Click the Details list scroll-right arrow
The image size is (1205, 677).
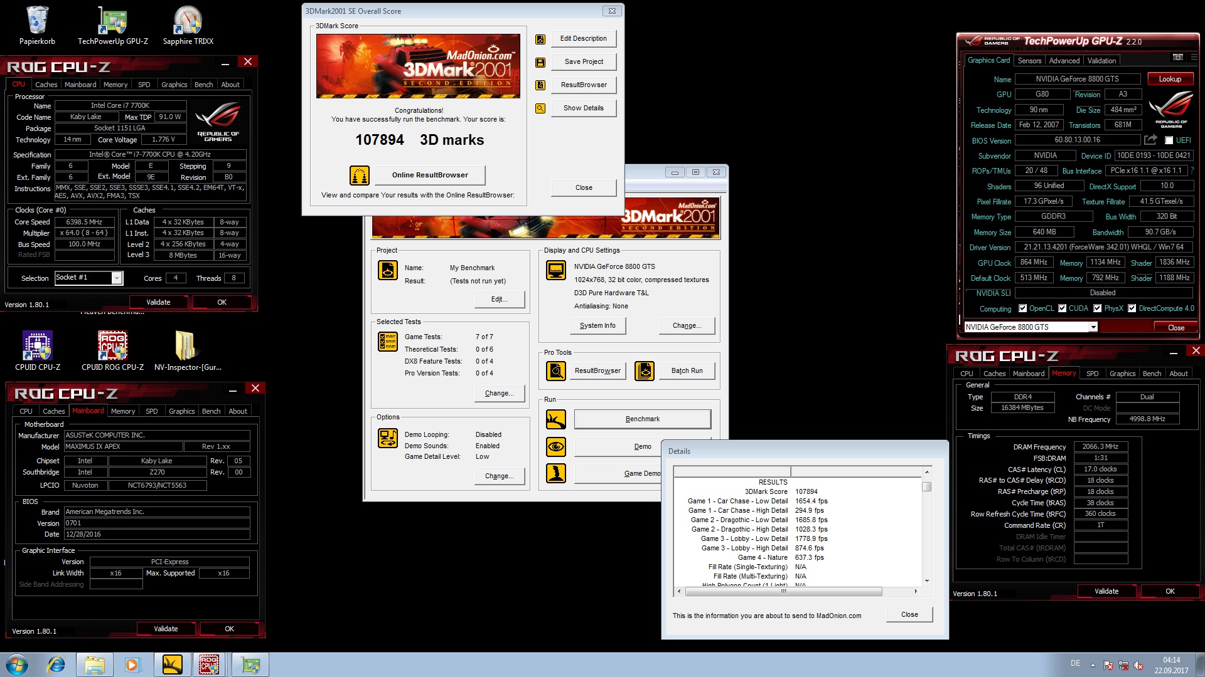[x=916, y=591]
